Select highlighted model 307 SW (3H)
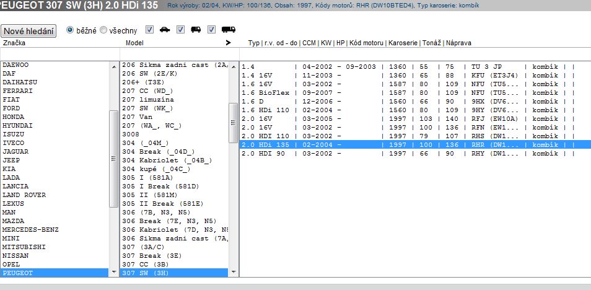 tap(175, 273)
